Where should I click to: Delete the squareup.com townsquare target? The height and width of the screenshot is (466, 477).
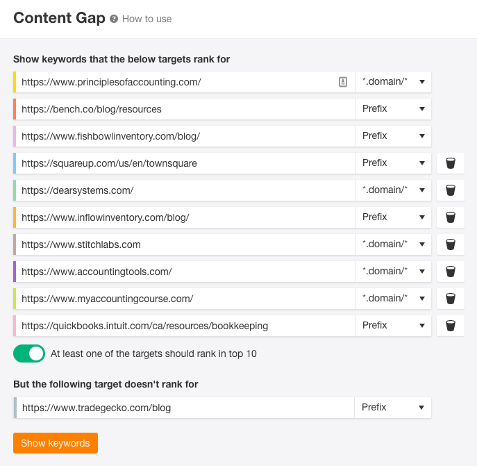coord(451,163)
